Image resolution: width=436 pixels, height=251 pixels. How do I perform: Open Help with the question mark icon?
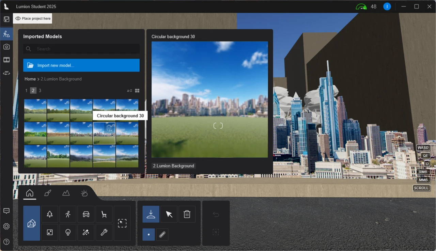[x=6, y=242]
